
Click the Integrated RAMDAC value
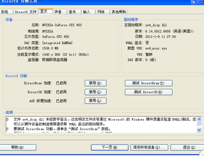tap(58, 43)
